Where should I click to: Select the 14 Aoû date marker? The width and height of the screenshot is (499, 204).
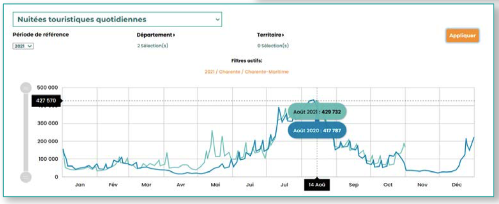(316, 185)
